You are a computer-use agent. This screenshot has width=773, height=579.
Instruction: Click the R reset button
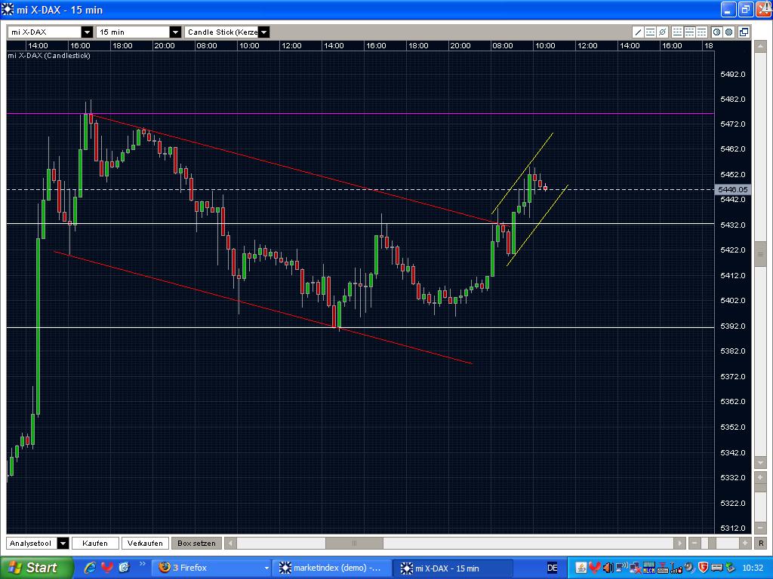pyautogui.click(x=761, y=543)
